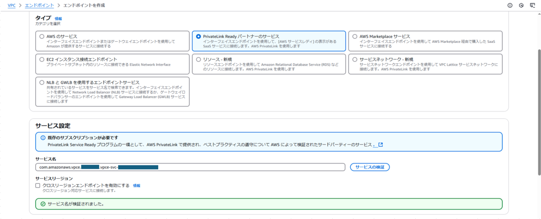Image resolution: width=541 pixels, height=219 pixels.
Task: Enable クロスリージョンエンドポイントを有効にする checkbox
Action: (x=38, y=185)
